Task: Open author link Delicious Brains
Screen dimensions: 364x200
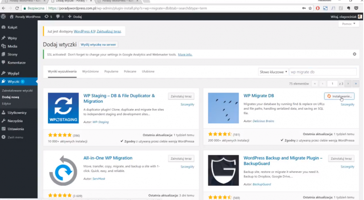Action: tap(263, 121)
